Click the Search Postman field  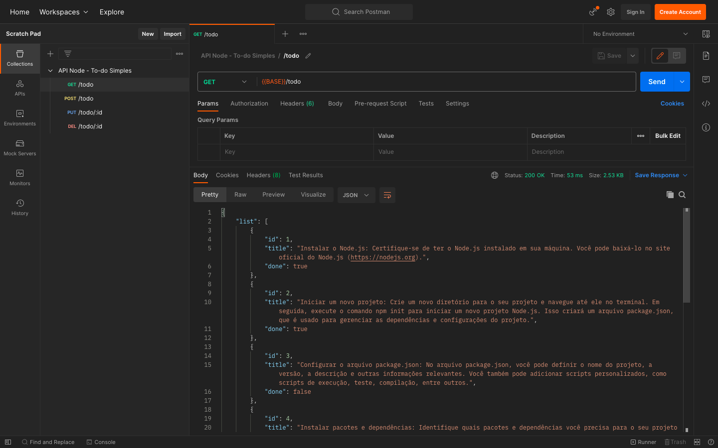[359, 12]
